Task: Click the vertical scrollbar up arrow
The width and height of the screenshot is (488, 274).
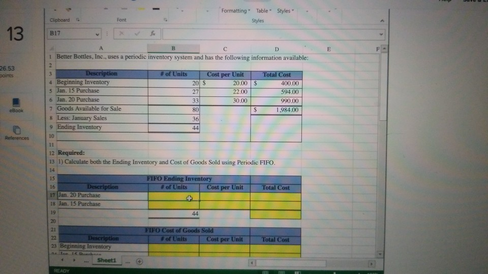Action: (384, 49)
